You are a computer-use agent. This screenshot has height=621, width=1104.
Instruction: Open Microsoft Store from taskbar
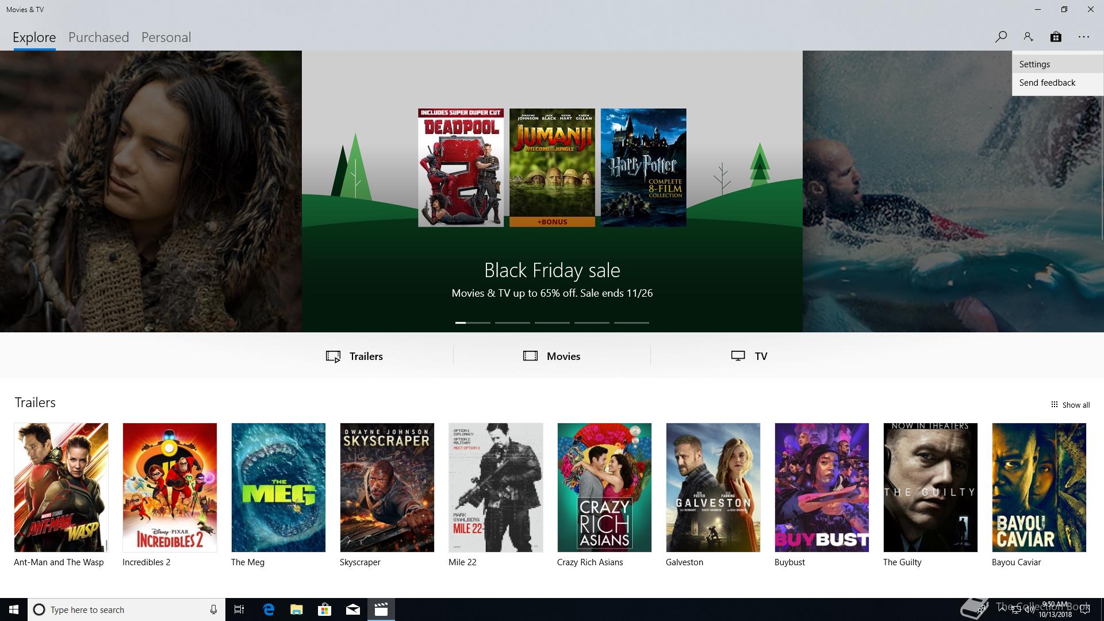pos(324,609)
